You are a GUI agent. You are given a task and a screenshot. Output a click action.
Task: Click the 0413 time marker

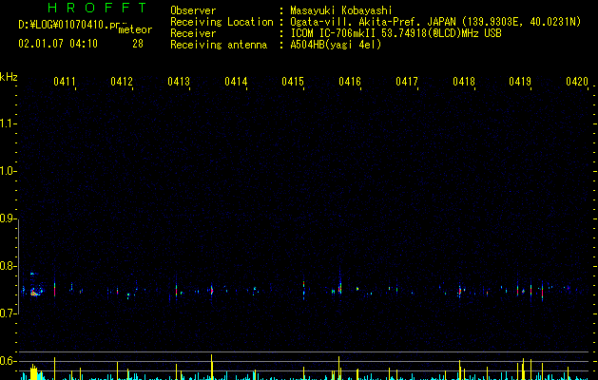click(179, 82)
